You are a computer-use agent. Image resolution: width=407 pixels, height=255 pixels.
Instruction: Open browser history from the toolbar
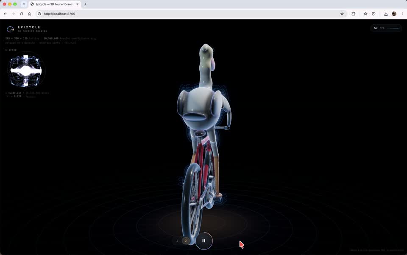pos(374,14)
